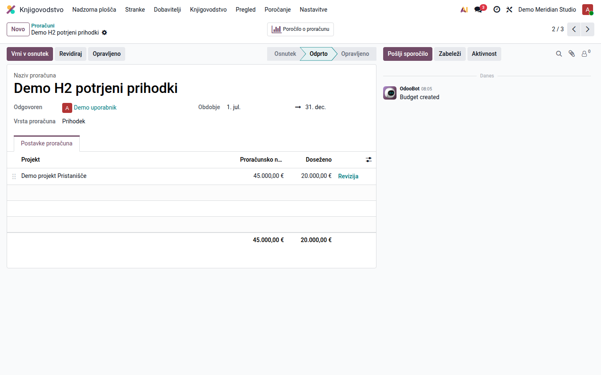Expand the Pregled menu
Viewport: 601px width, 375px height.
[245, 10]
